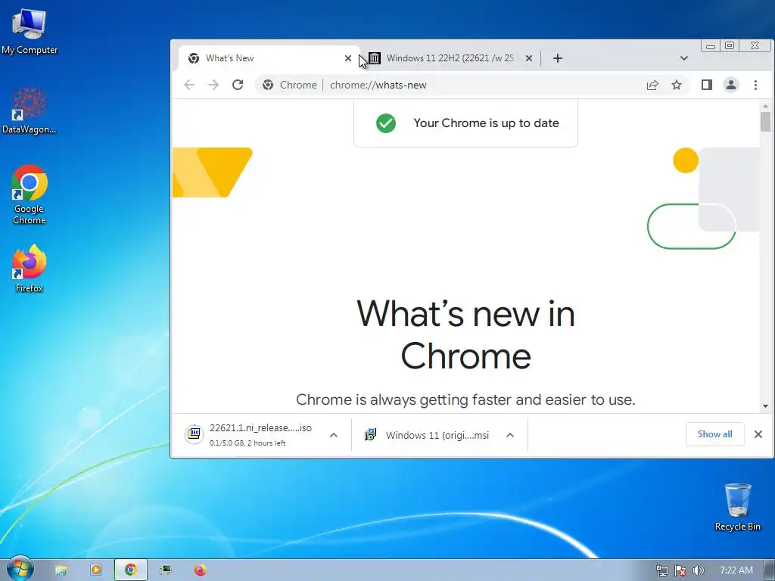Close the What's New tab
775x581 pixels.
point(348,58)
